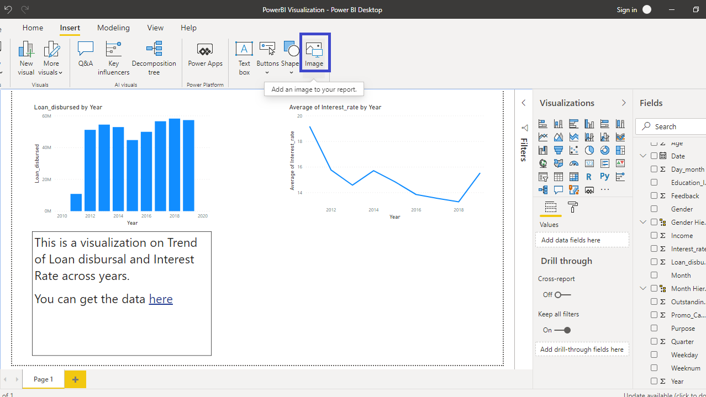Add a Text box to report
This screenshot has width=706, height=397.
(x=244, y=58)
